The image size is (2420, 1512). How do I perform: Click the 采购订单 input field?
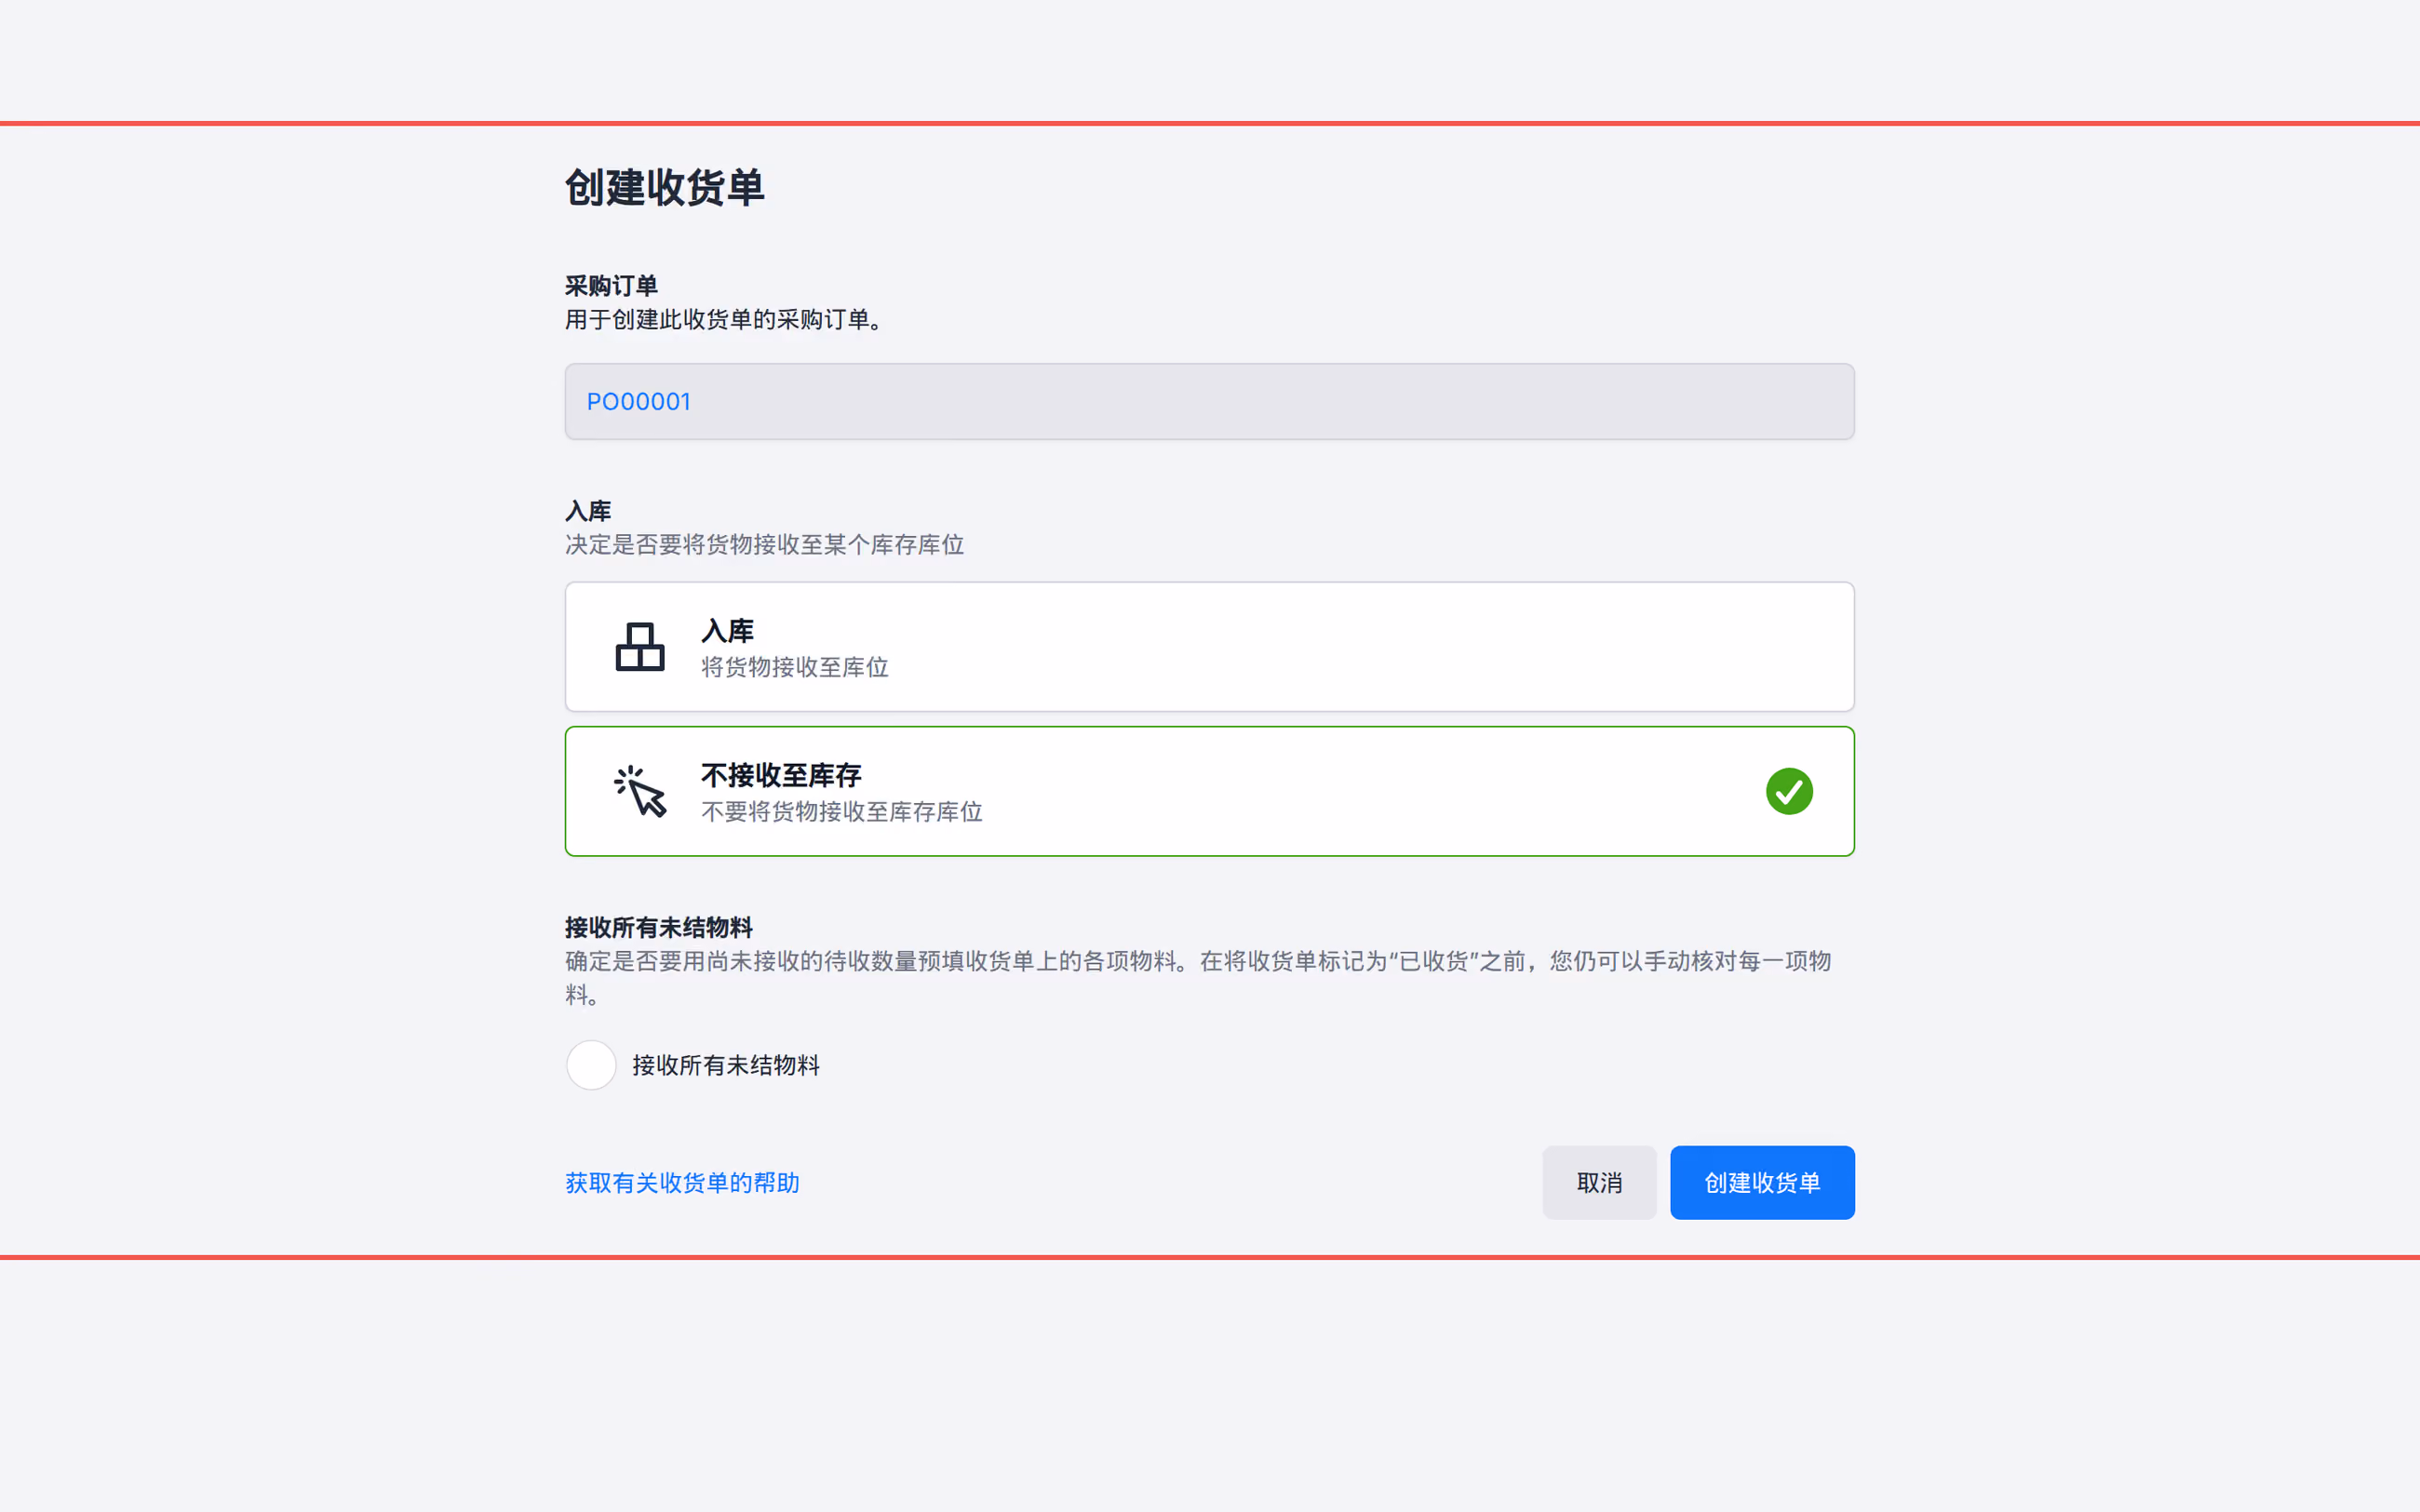point(1209,401)
